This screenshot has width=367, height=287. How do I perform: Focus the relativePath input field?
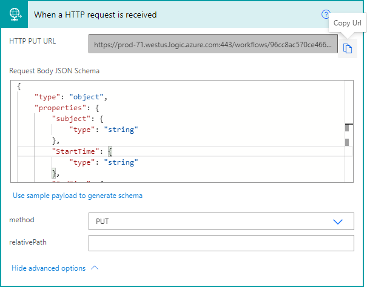(x=221, y=243)
